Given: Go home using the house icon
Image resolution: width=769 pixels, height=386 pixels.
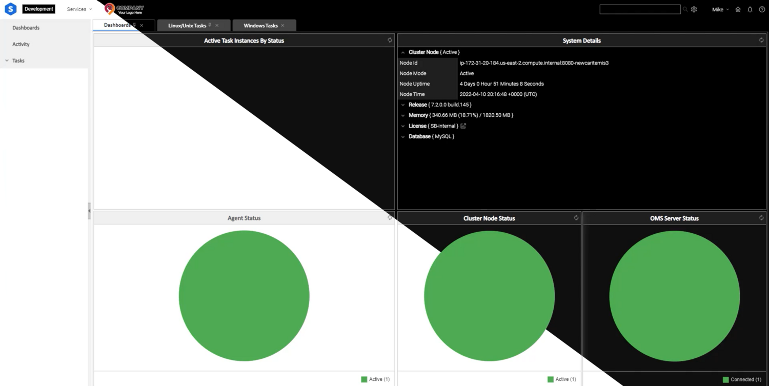Looking at the screenshot, I should tap(738, 9).
